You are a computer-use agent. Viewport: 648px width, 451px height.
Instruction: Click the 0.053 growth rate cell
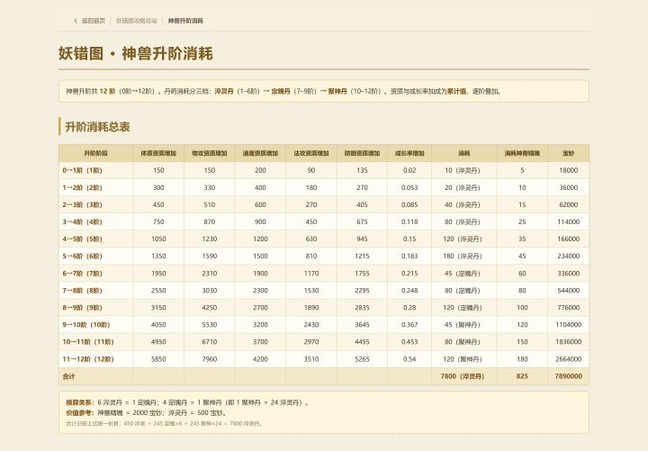[409, 187]
